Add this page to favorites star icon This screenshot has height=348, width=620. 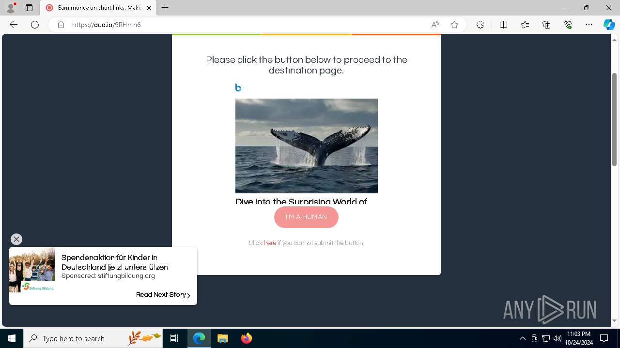[454, 25]
